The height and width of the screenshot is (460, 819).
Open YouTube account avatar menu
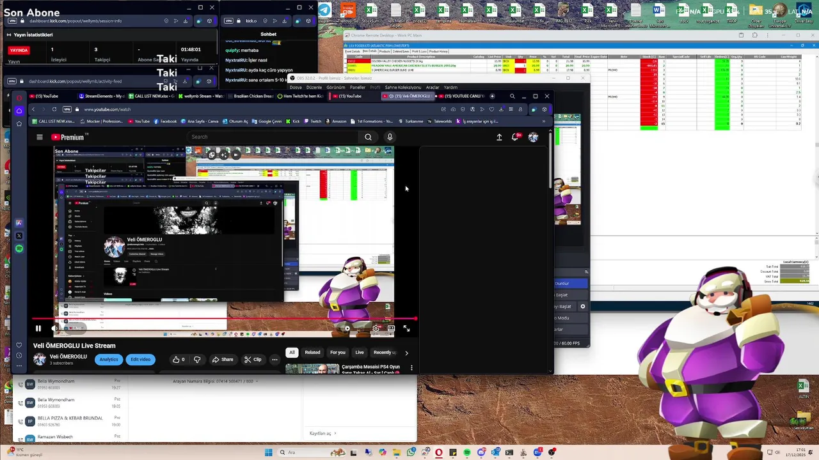(x=533, y=137)
